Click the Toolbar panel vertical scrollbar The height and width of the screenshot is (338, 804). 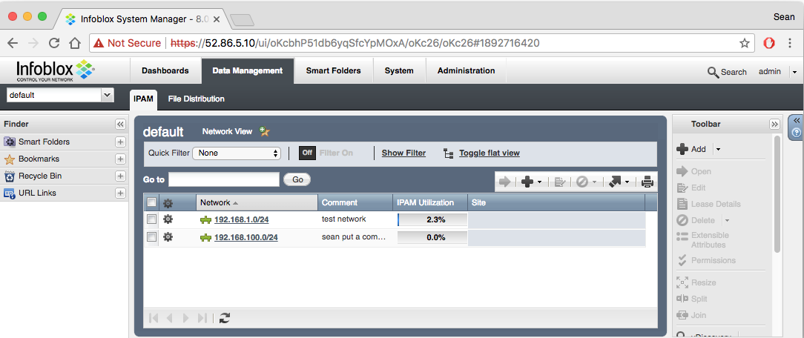coord(777,195)
